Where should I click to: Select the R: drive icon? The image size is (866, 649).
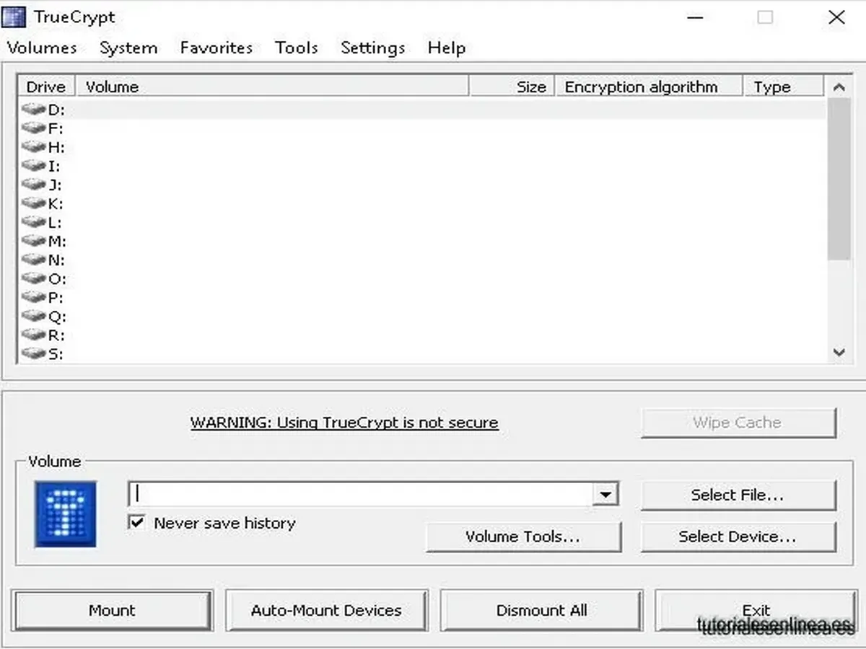(34, 335)
